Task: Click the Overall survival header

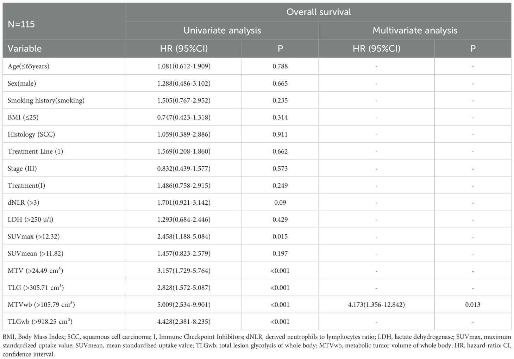Action: 318,12
